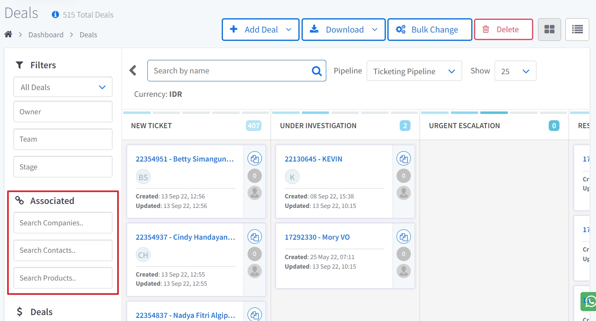Change the Show 25 page size dropdown

[x=515, y=71]
